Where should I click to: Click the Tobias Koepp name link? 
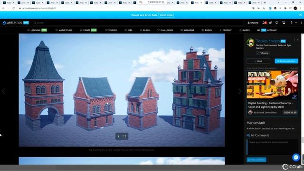coord(268,41)
